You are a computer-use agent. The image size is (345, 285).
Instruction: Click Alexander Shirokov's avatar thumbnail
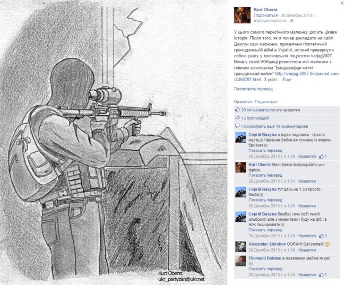click(240, 247)
